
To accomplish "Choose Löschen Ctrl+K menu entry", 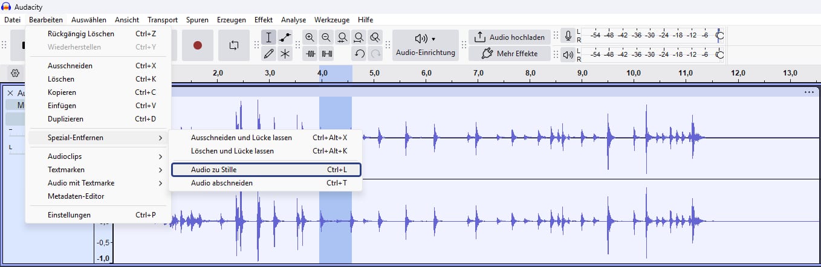I will point(98,79).
